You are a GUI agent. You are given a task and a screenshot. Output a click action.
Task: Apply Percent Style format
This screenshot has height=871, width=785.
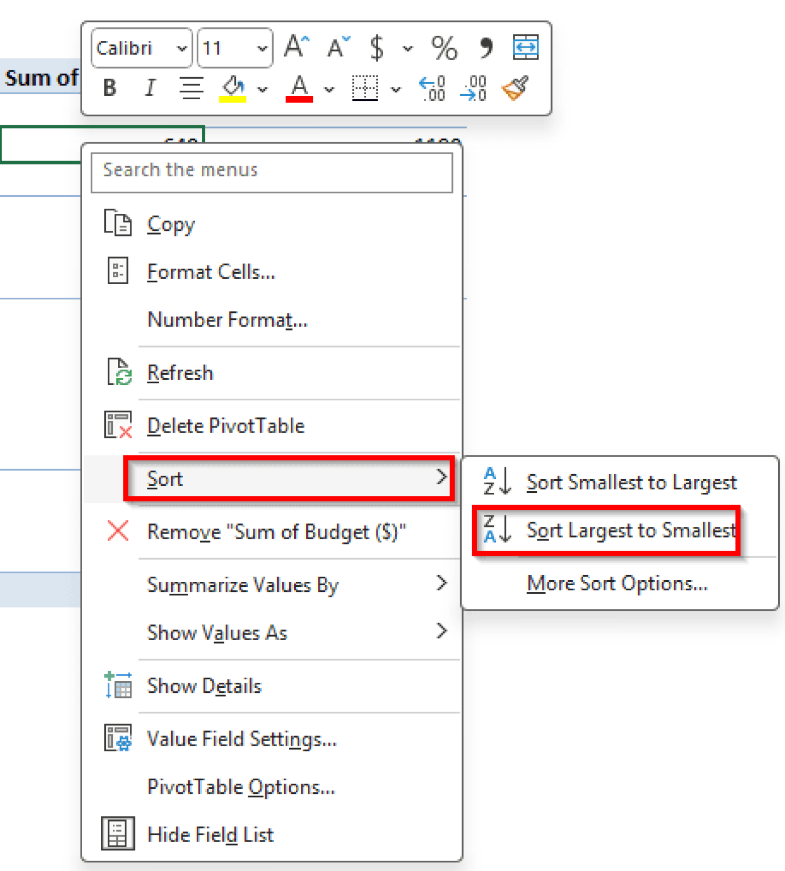click(444, 48)
